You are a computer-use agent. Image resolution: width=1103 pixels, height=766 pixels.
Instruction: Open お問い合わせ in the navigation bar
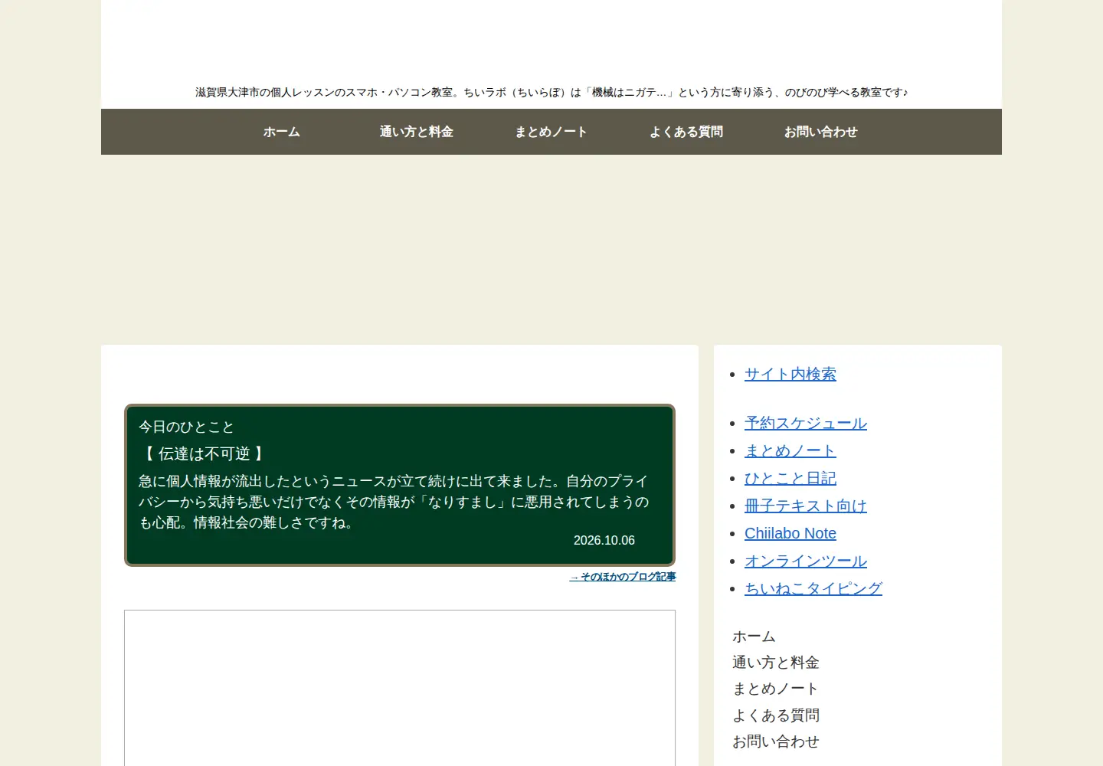pyautogui.click(x=821, y=132)
